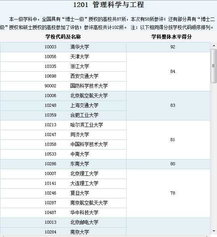The width and height of the screenshot is (217, 237).
Task: Select the row 天津大学
Action: pos(63,57)
